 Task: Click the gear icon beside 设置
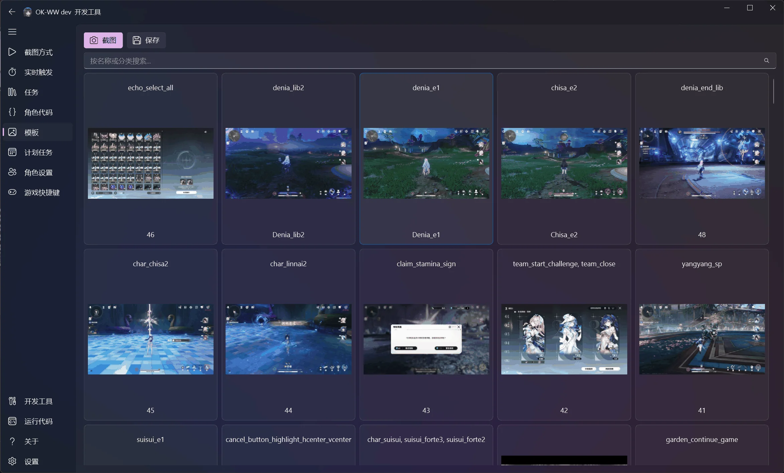[12, 461]
